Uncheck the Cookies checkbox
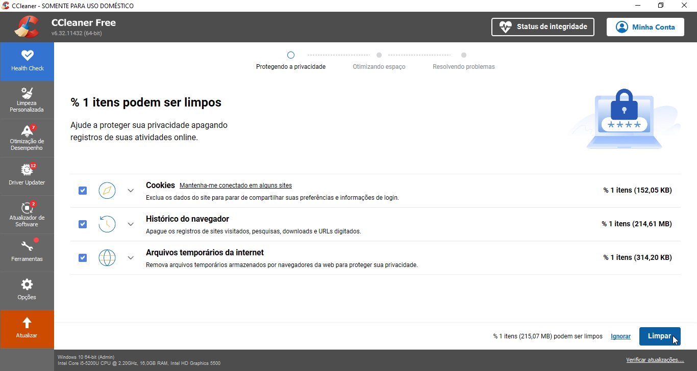The height and width of the screenshot is (371, 697). (x=83, y=191)
